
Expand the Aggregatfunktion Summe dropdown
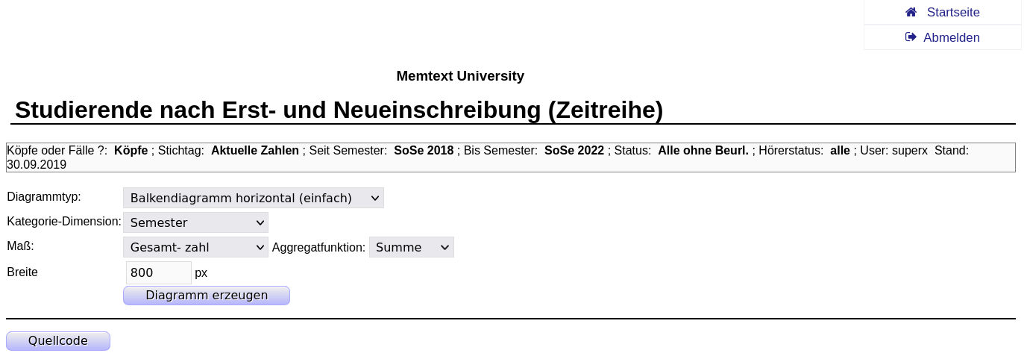tap(411, 247)
